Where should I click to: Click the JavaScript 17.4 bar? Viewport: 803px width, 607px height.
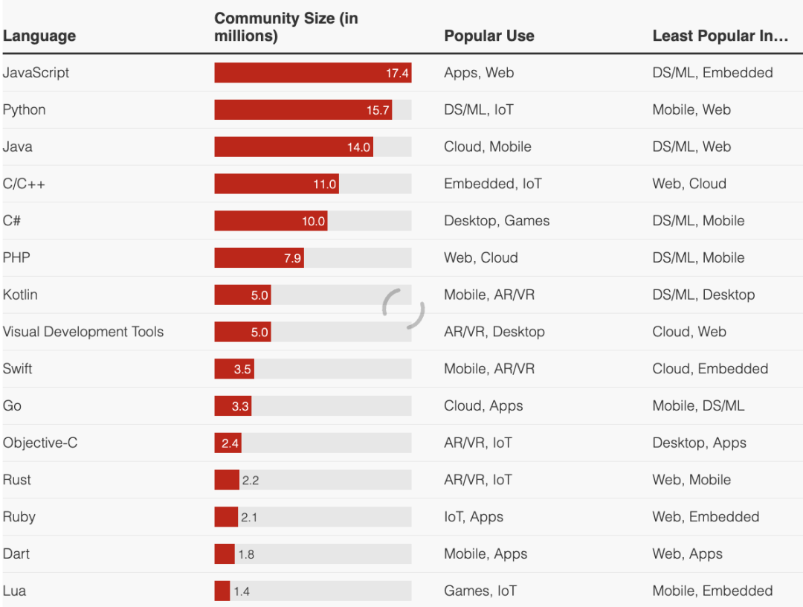pyautogui.click(x=312, y=73)
